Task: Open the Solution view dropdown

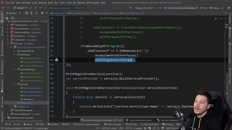Action: [x=14, y=13]
